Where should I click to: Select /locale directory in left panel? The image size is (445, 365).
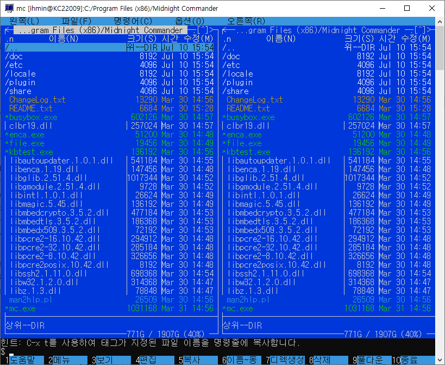[x=109, y=74]
